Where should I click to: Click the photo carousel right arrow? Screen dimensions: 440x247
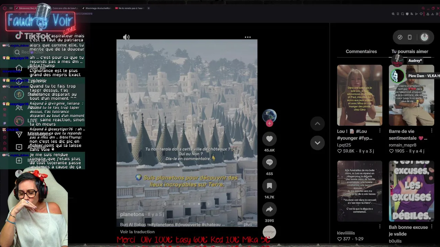(208, 204)
